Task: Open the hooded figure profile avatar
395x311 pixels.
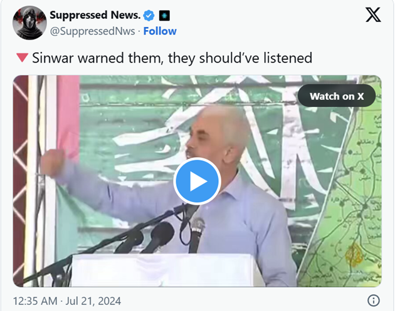Action: tap(29, 23)
